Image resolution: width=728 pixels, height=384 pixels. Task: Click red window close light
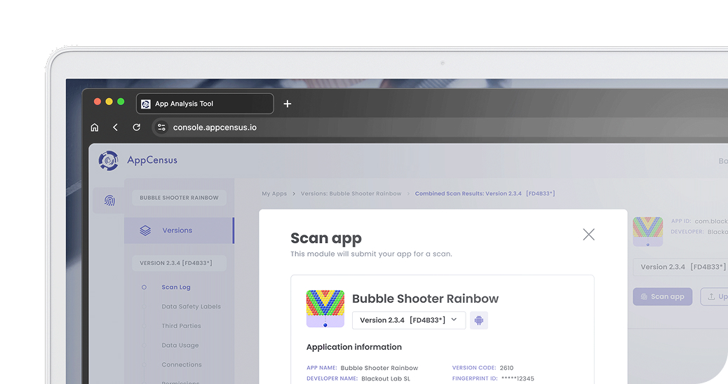coord(97,102)
